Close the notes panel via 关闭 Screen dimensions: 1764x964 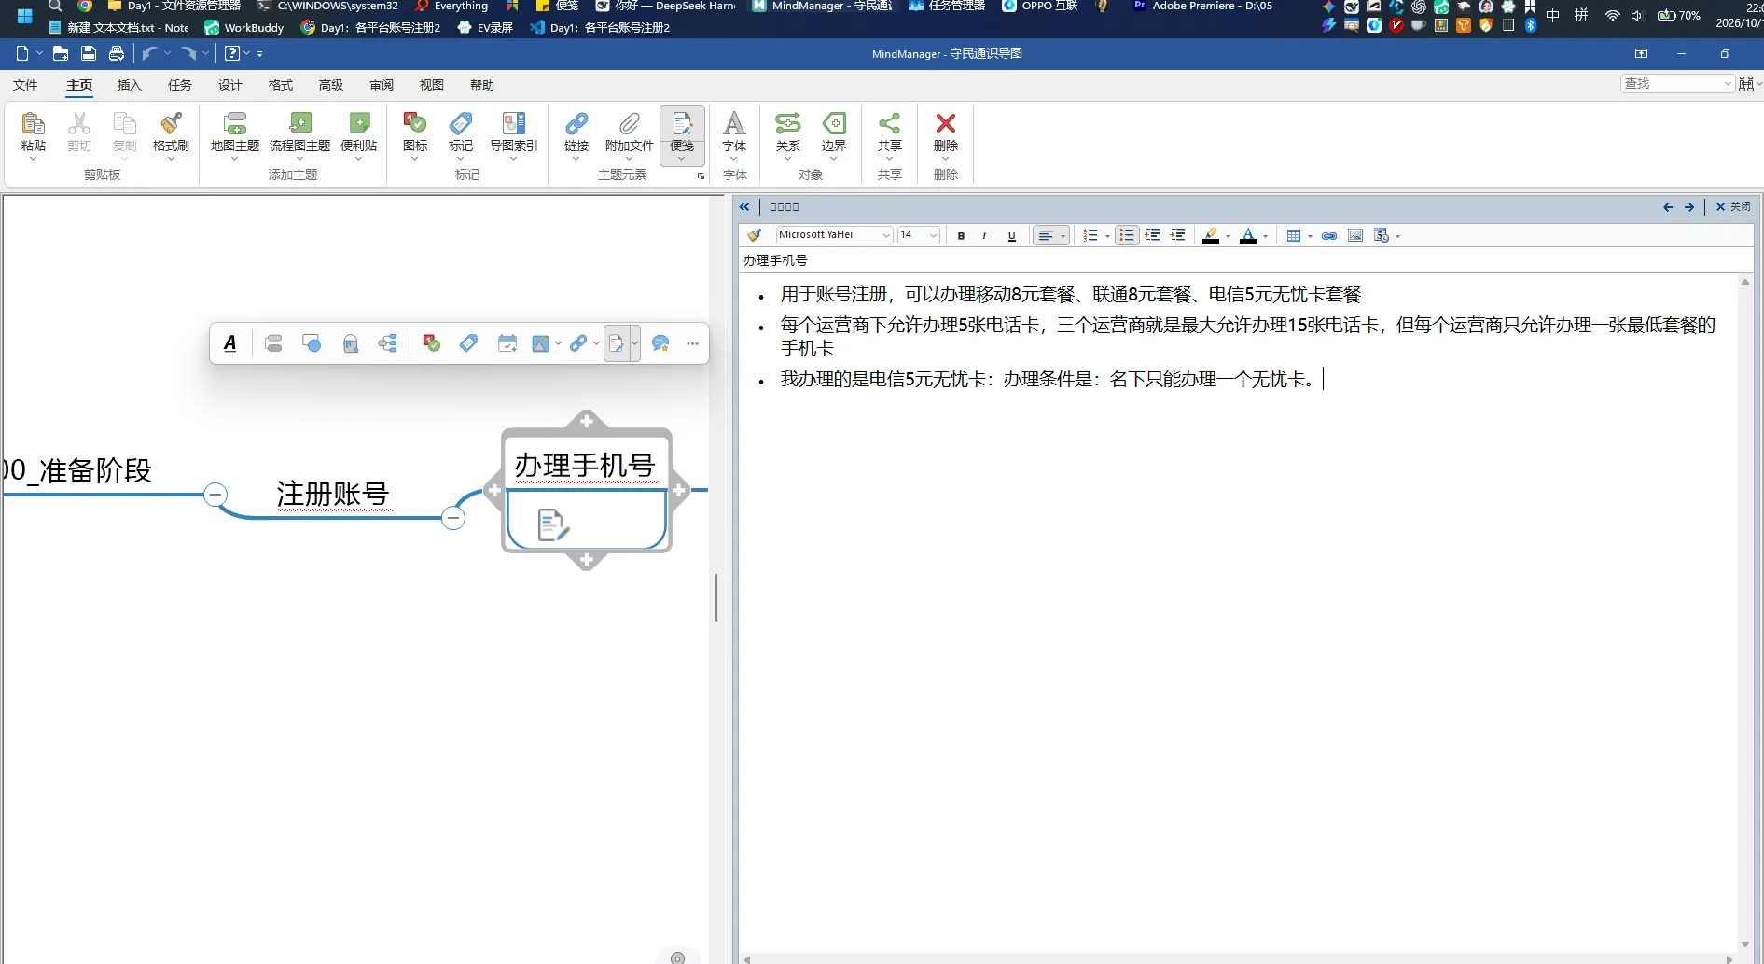click(1732, 207)
